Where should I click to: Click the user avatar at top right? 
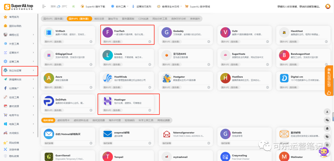(x=328, y=6)
